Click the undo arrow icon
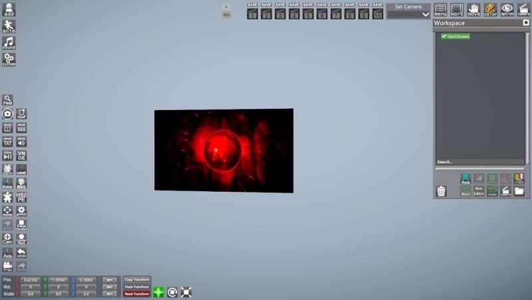The height and width of the screenshot is (300, 532). [x=21, y=253]
